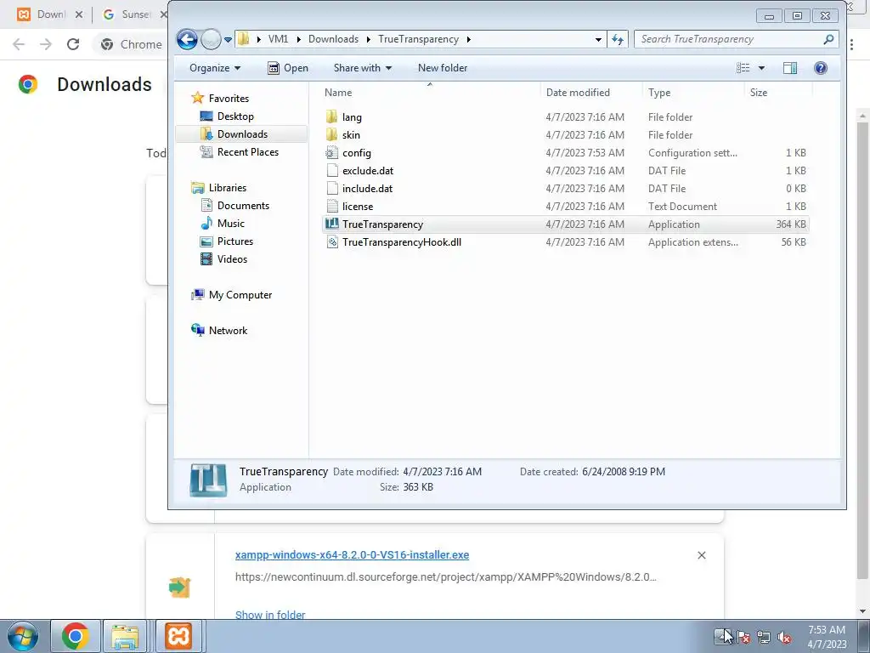Sort by Name column header

pyautogui.click(x=429, y=93)
